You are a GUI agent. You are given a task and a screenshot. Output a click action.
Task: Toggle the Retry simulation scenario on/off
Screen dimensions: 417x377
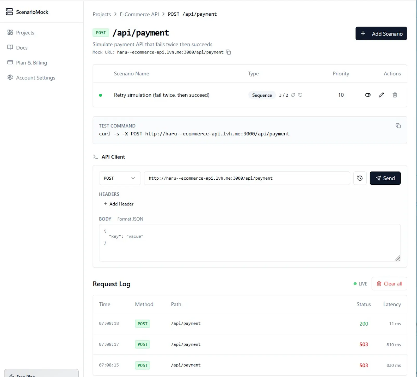[368, 95]
